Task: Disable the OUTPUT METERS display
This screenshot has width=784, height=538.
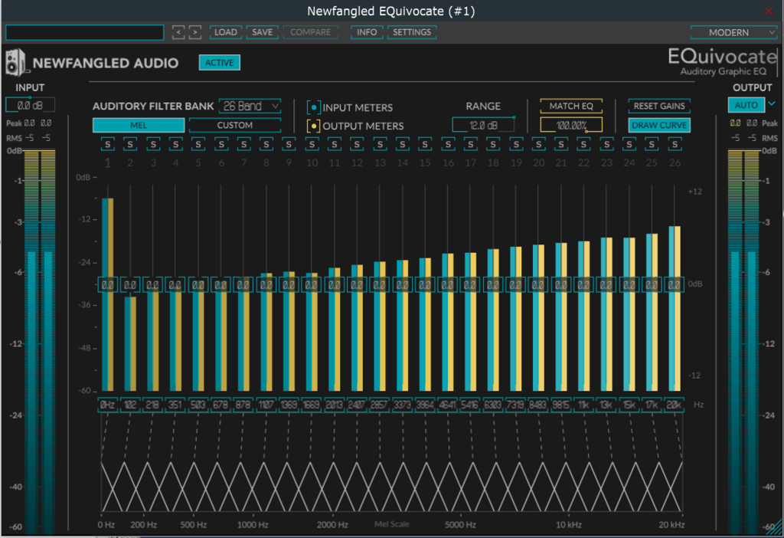Action: pyautogui.click(x=313, y=126)
